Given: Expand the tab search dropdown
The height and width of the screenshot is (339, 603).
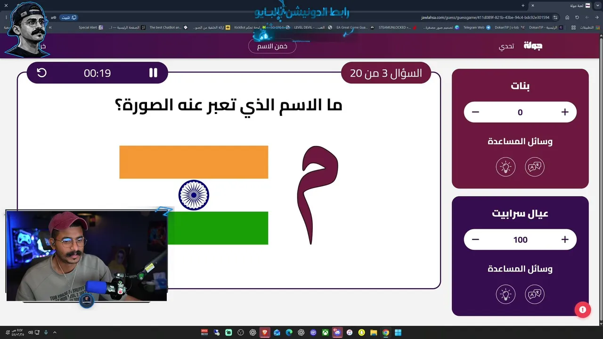Looking at the screenshot, I should (x=598, y=6).
